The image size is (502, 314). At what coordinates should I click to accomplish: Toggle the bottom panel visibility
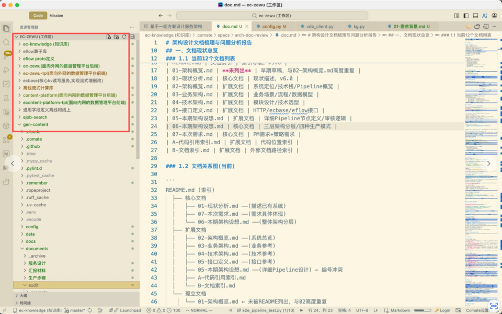point(475,15)
